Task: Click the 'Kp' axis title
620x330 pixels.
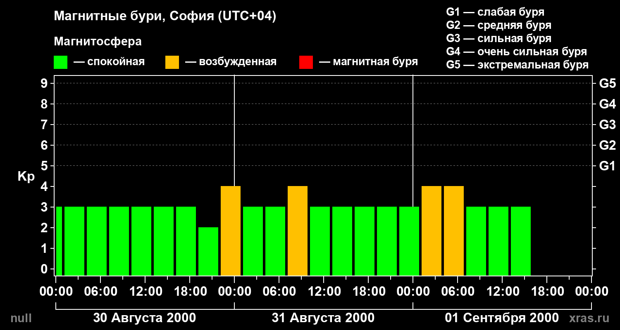Action: tap(26, 177)
